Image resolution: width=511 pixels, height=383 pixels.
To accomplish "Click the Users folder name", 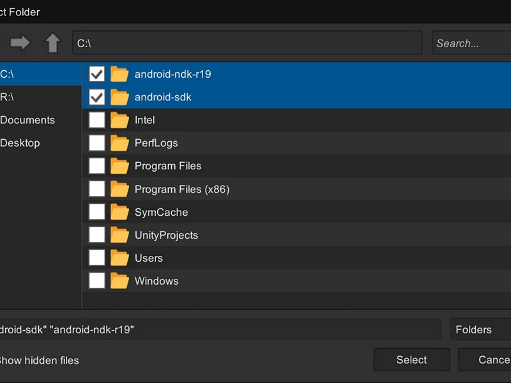I will 149,258.
